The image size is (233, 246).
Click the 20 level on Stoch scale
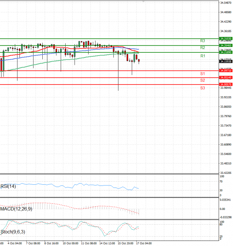[x=221, y=236]
